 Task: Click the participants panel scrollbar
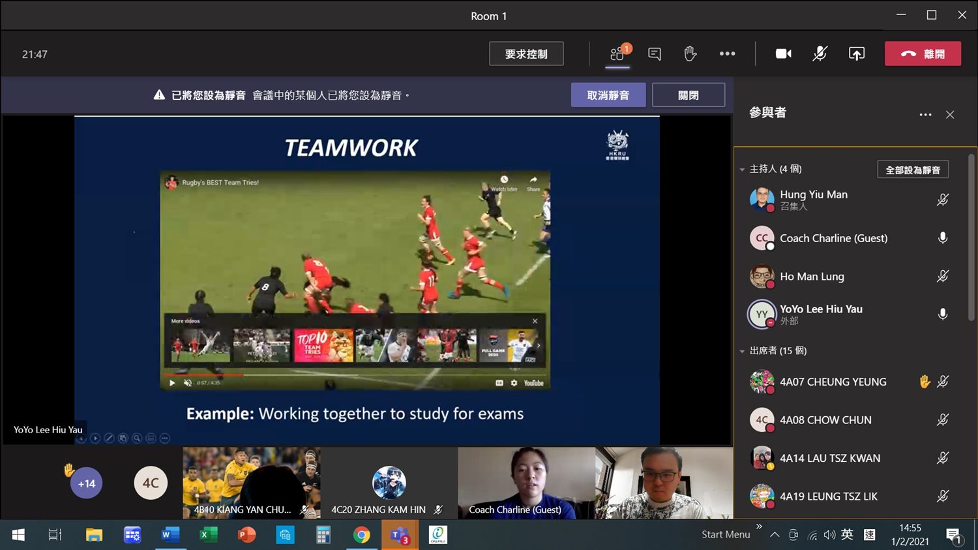click(x=971, y=237)
